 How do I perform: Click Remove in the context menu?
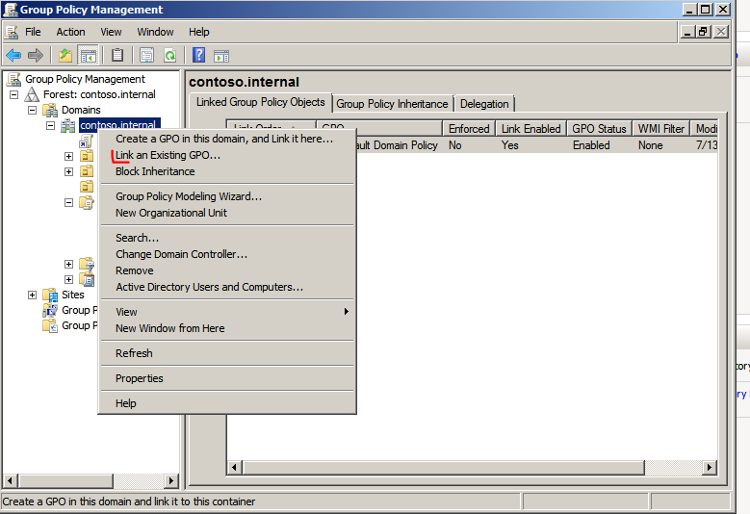[227, 270]
